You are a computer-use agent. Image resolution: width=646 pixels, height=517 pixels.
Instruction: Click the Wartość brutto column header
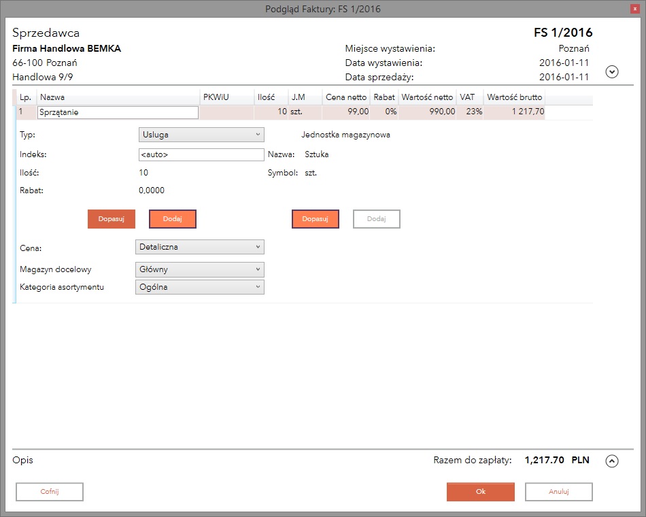pyautogui.click(x=515, y=97)
